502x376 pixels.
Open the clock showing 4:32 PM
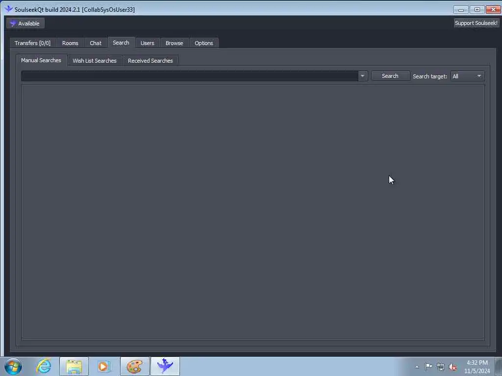[477, 367]
